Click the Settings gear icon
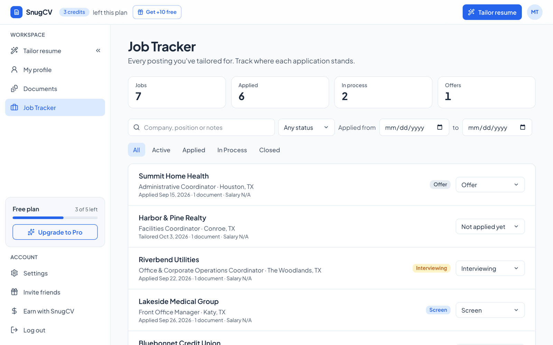553x345 pixels. (14, 273)
